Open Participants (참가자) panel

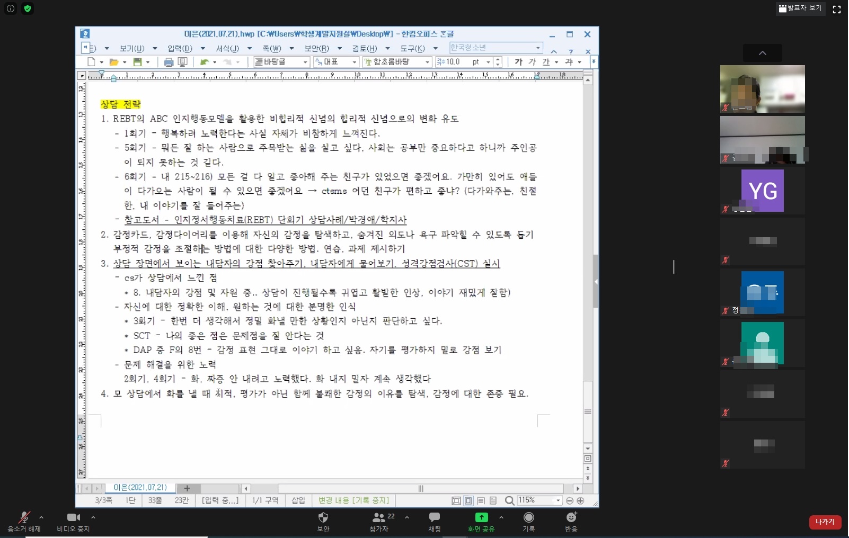(379, 522)
